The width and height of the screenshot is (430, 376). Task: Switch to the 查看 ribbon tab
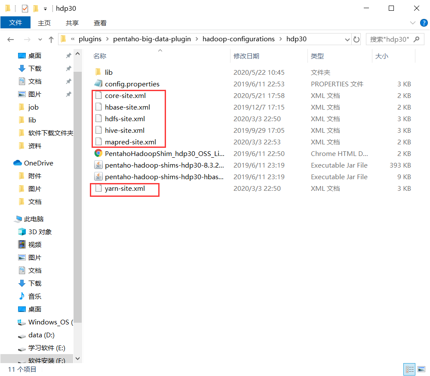pyautogui.click(x=100, y=23)
